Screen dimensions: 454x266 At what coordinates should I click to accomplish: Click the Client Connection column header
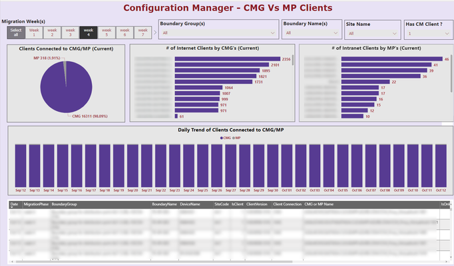[x=287, y=204]
